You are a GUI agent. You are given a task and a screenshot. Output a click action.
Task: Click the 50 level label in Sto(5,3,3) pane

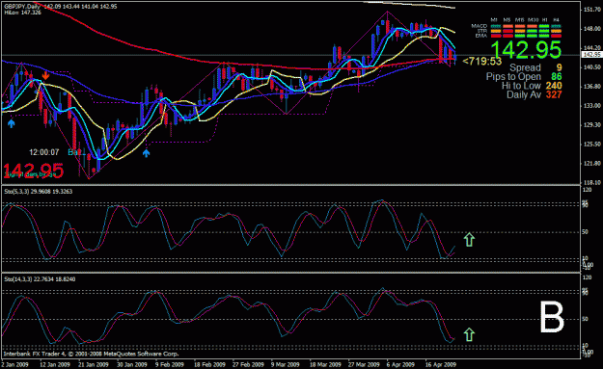[x=586, y=232]
